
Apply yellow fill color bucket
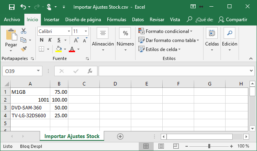coord(59,49)
